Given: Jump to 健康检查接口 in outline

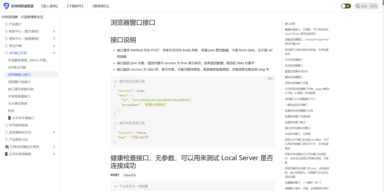Looking at the screenshot, I should pyautogui.click(x=306, y=31).
